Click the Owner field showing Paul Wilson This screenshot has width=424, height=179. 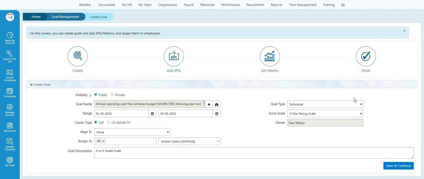point(325,123)
